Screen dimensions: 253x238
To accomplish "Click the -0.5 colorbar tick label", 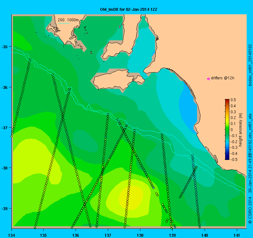I will click(x=233, y=160).
